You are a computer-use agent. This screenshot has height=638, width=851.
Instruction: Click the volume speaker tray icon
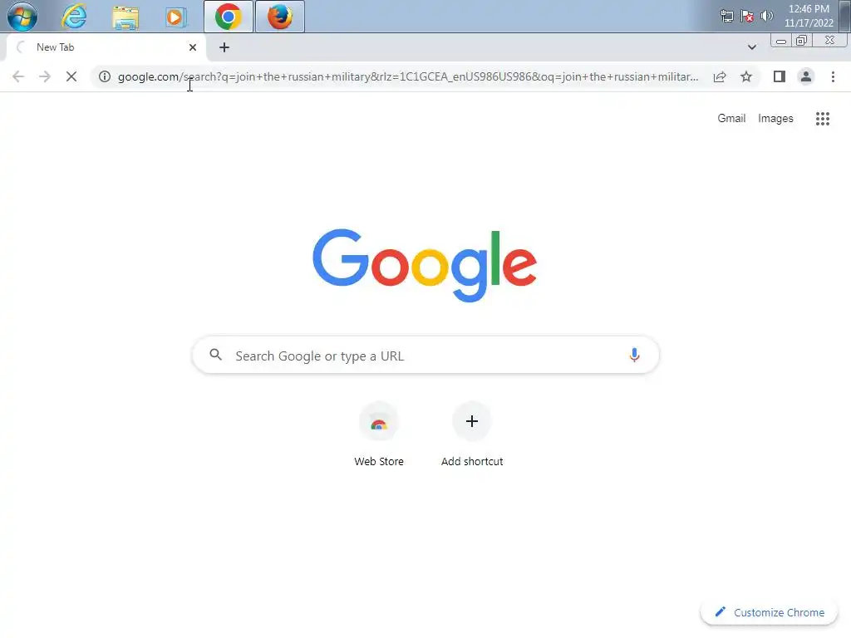[766, 16]
